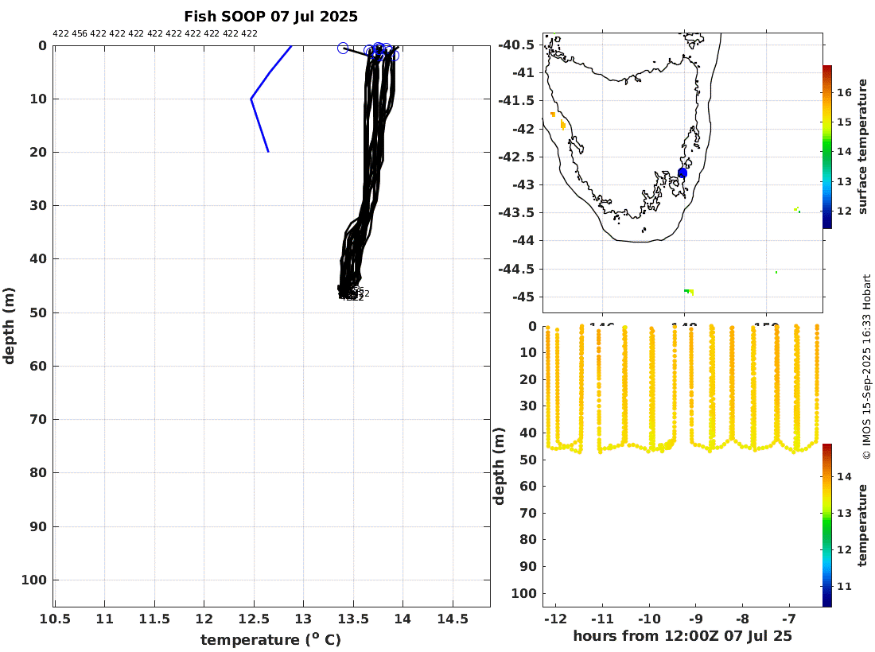Click the '13.5' temperature axis tick

[x=353, y=619]
